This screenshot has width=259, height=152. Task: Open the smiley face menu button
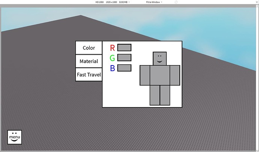(x=15, y=137)
